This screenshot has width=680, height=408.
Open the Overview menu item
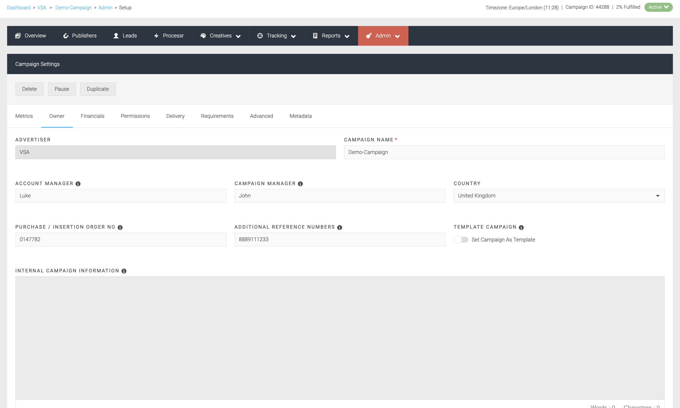click(x=31, y=36)
